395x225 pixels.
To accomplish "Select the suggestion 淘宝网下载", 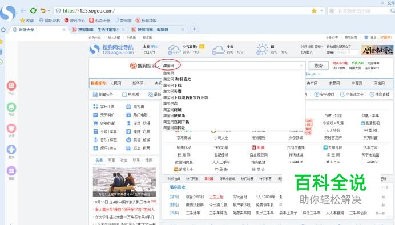I will (172, 85).
